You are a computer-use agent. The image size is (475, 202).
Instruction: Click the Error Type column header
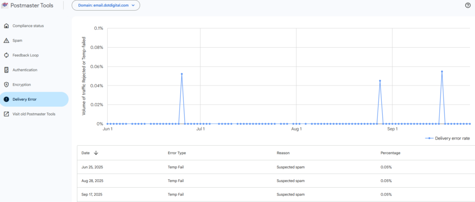click(x=177, y=153)
